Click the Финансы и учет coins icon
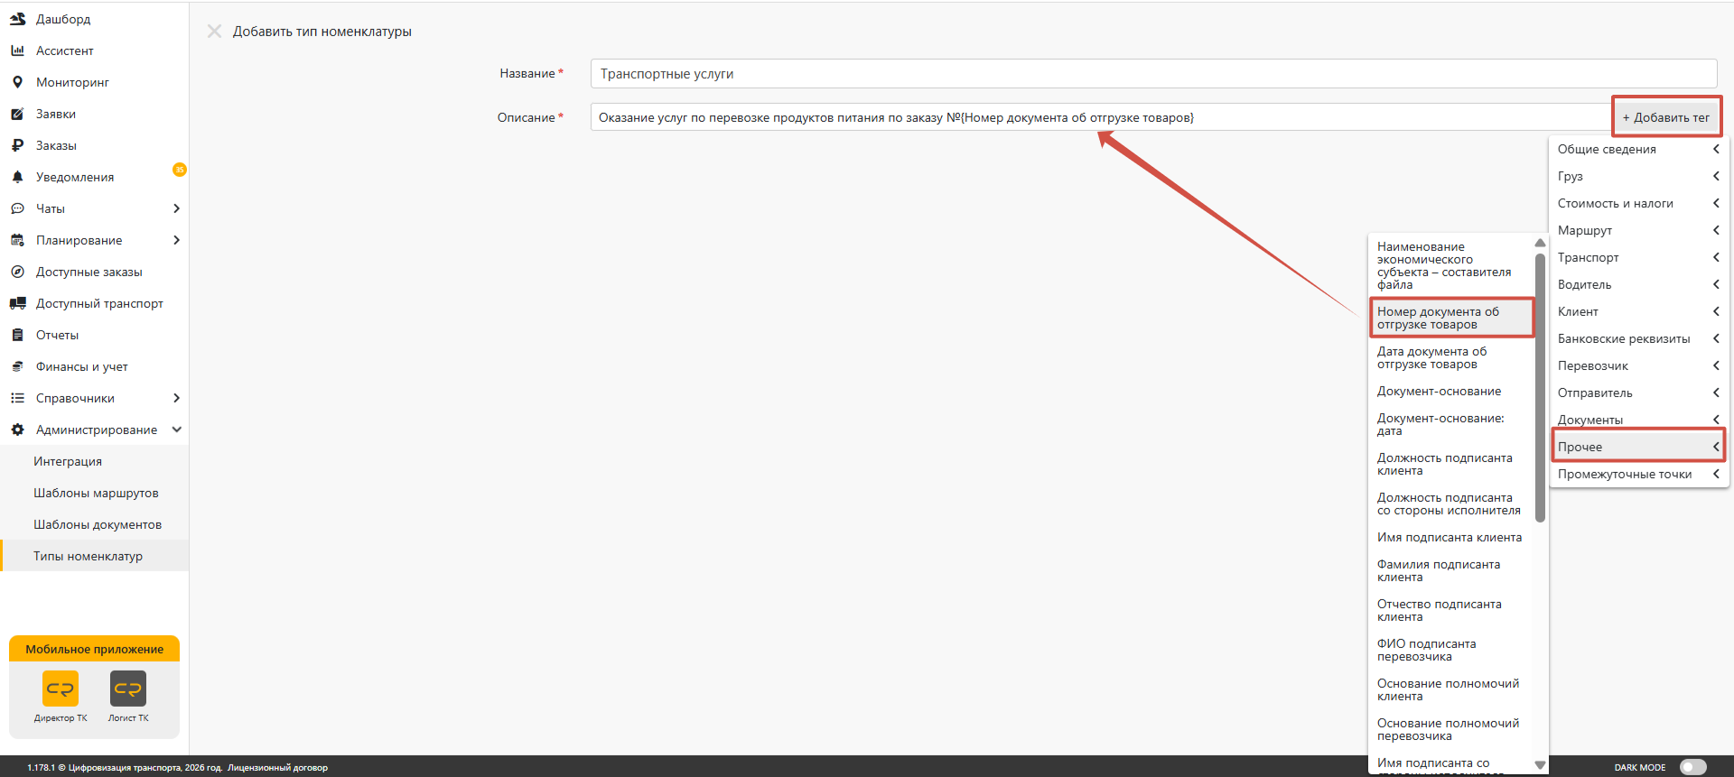Viewport: 1734px width, 777px height. coord(17,366)
